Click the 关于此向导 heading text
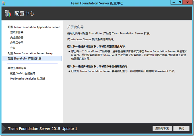Image resolution: width=194 pixels, height=136 pixels. [x=75, y=27]
